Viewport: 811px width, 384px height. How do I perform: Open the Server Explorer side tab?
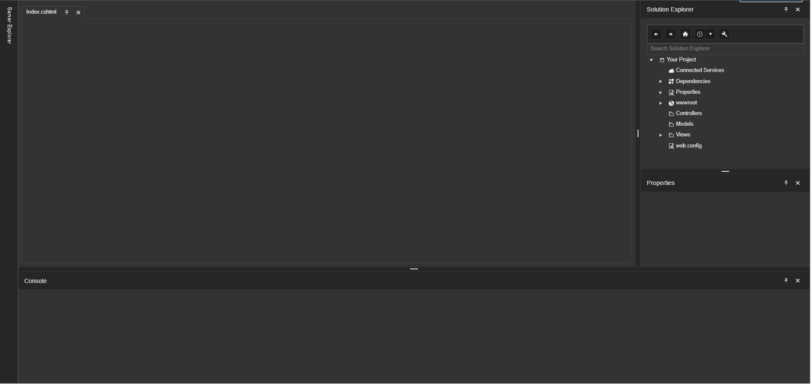pos(9,26)
